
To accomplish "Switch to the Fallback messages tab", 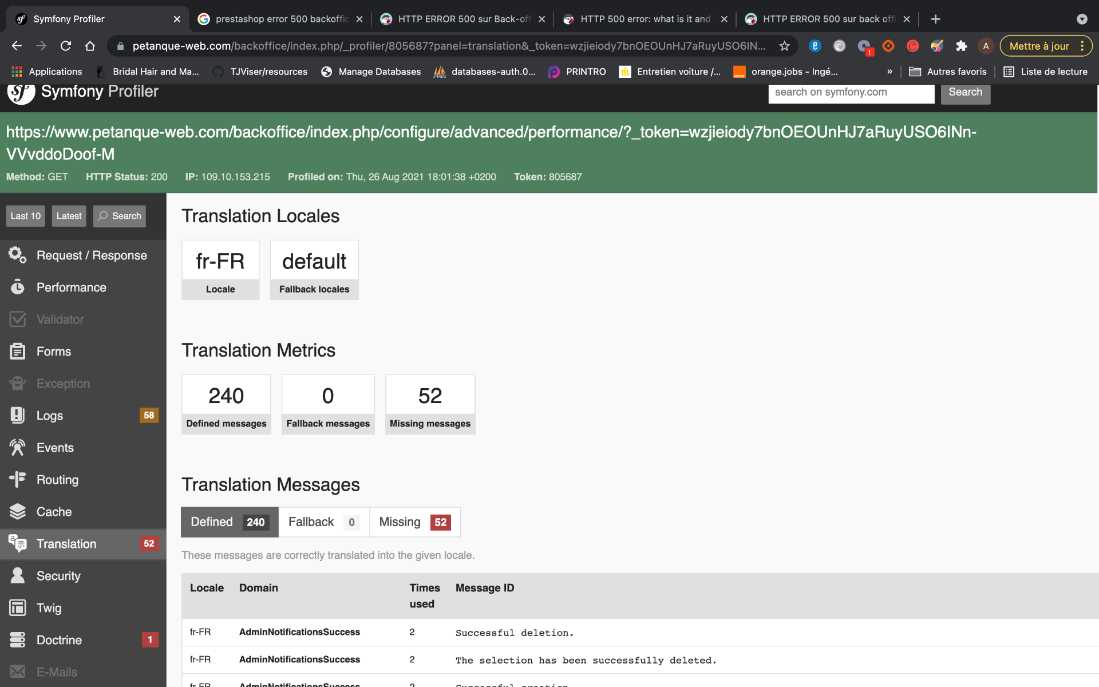I will (323, 522).
